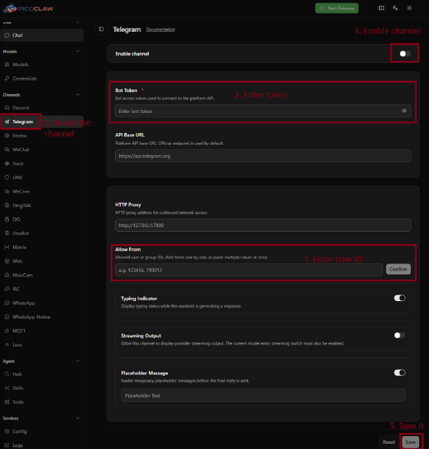429x449 pixels.
Task: Click the WeCom channel icon
Action: 7,191
